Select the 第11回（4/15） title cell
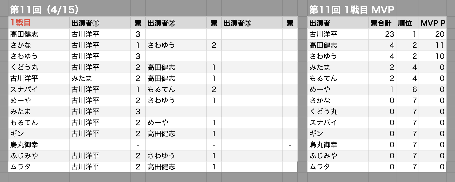This screenshot has width=455, height=182. 44,10
